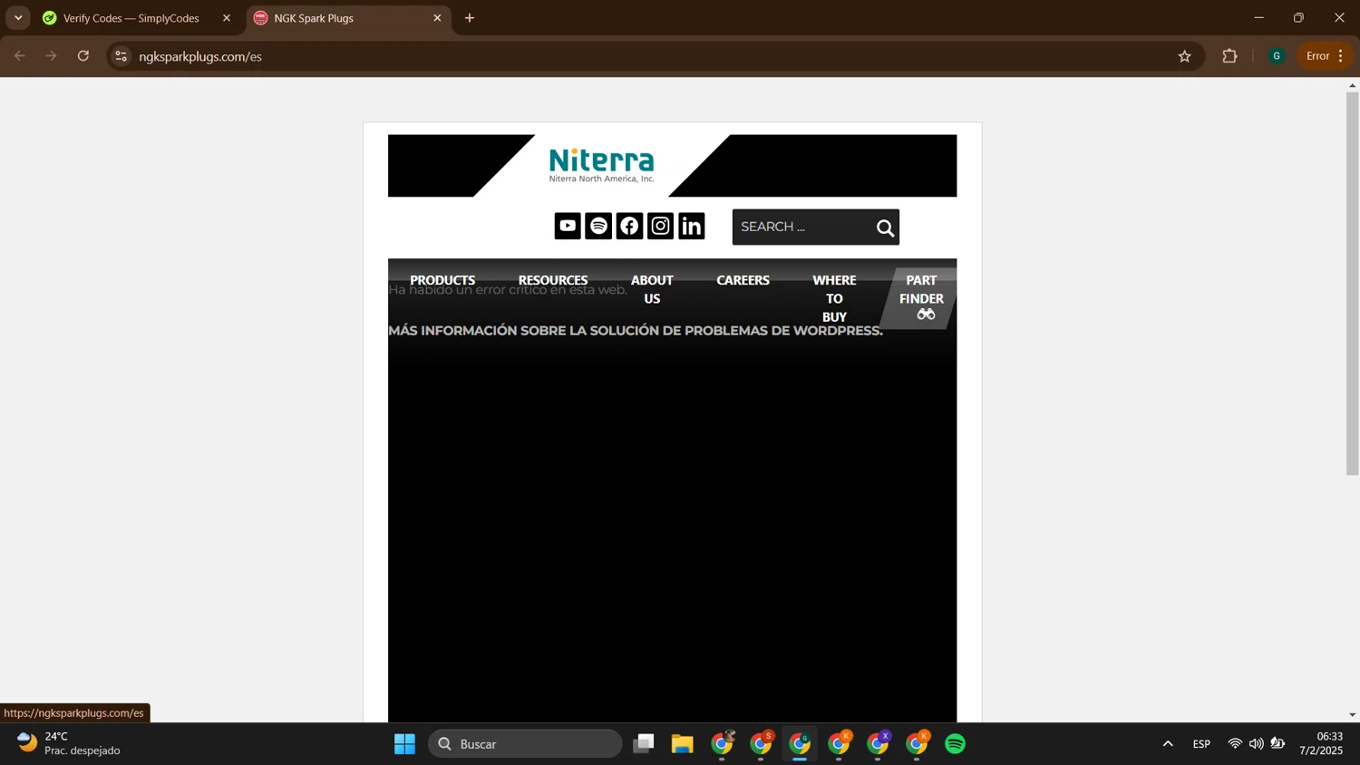Open the CAREERS menu item
This screenshot has height=765, width=1360.
click(x=743, y=280)
